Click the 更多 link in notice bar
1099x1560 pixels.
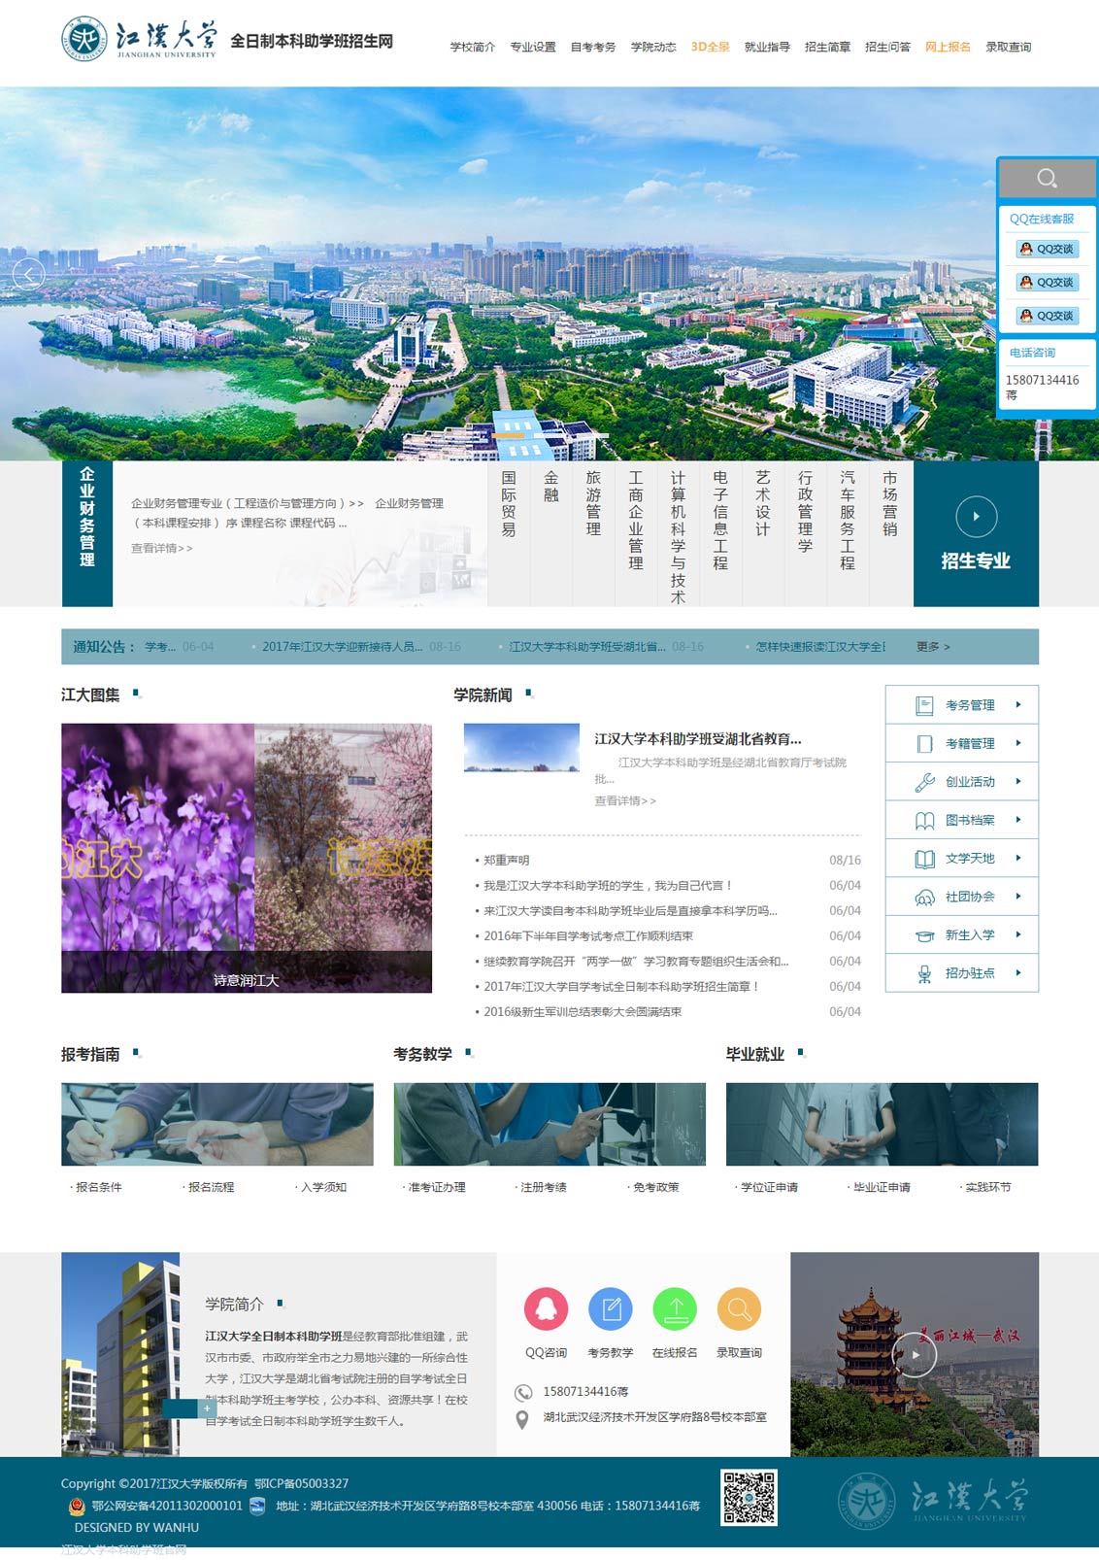tap(932, 647)
